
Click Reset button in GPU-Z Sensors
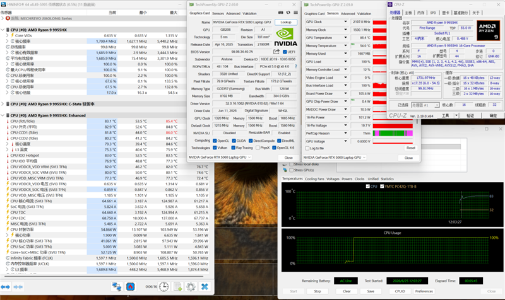tap(411, 148)
